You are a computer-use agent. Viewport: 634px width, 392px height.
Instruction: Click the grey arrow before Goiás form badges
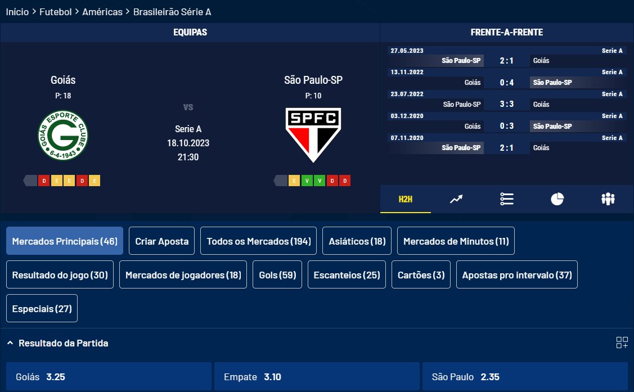click(x=30, y=181)
